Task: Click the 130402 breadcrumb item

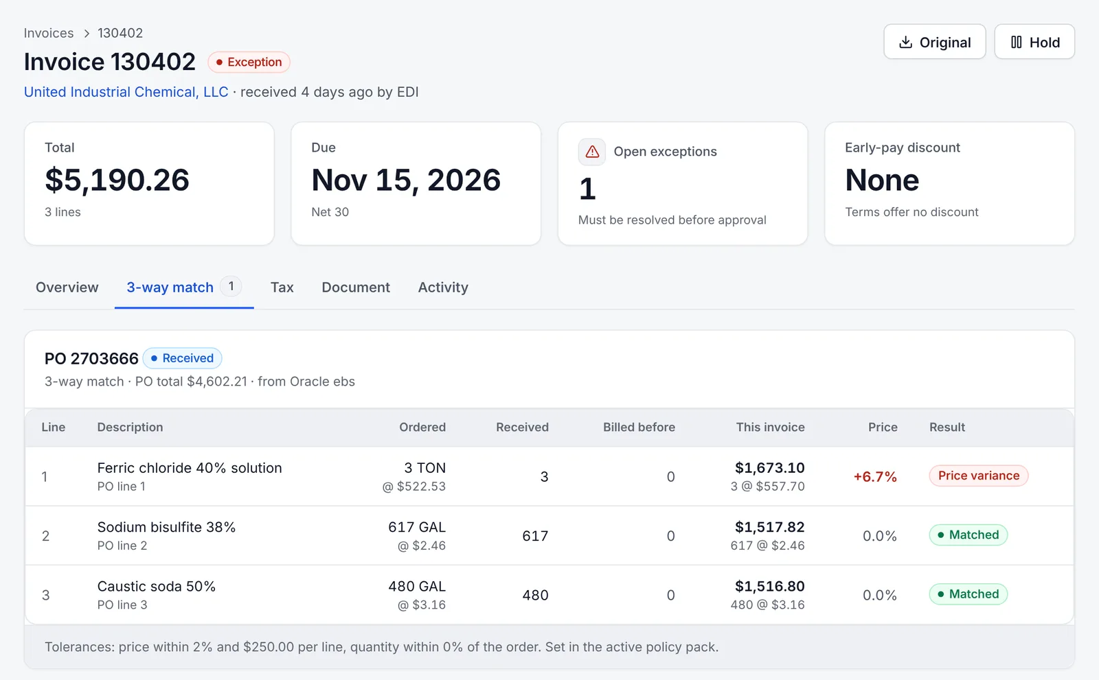Action: pyautogui.click(x=120, y=33)
